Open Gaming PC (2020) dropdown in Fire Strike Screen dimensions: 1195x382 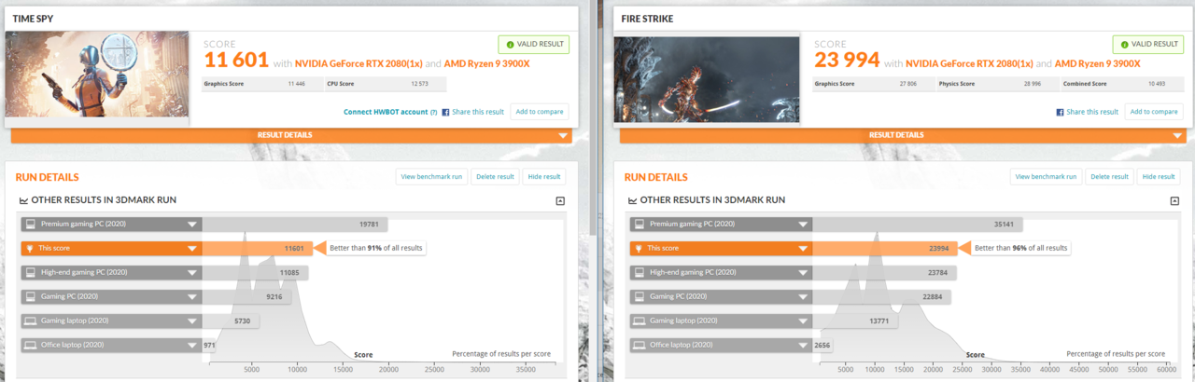(801, 296)
